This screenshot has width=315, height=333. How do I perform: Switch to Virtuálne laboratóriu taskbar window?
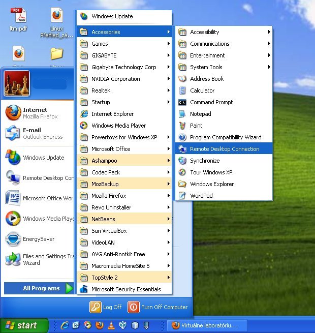pyautogui.click(x=207, y=325)
